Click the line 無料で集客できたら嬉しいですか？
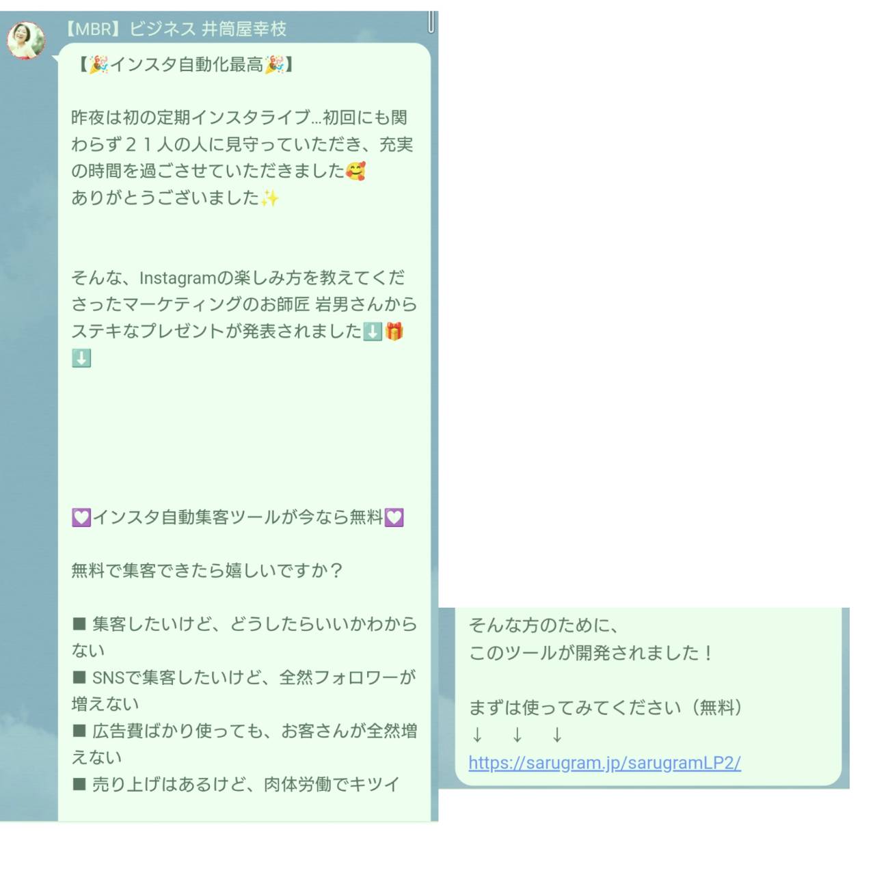 click(207, 571)
